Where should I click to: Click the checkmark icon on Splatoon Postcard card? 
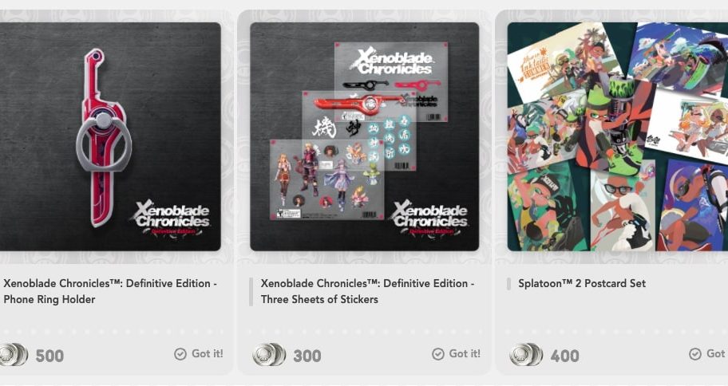pos(695,354)
